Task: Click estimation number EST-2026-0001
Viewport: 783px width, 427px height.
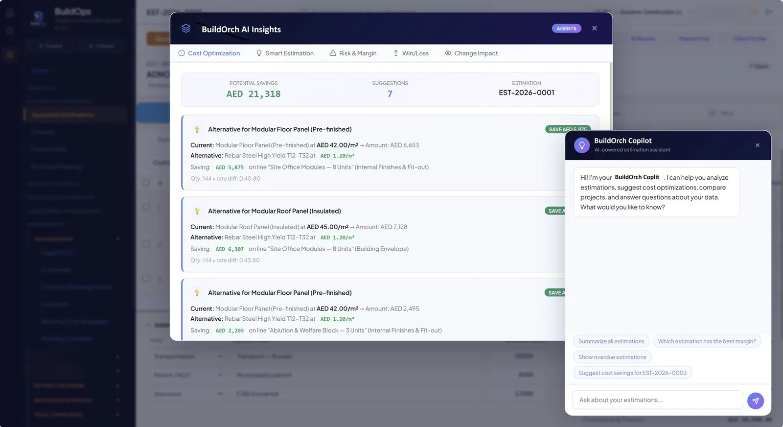Action: (x=527, y=93)
